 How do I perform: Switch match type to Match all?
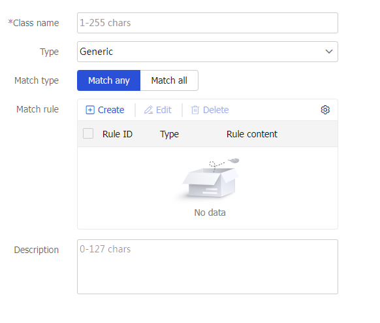click(169, 80)
